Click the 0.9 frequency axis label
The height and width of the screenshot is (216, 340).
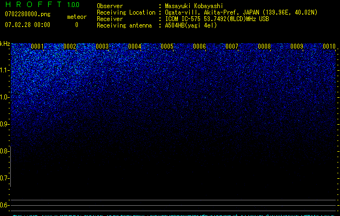[x=4, y=124]
